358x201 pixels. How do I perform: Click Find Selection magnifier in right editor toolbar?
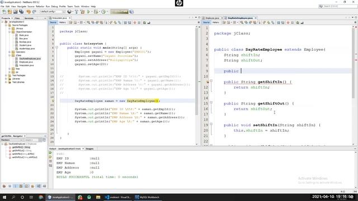tap(242, 22)
